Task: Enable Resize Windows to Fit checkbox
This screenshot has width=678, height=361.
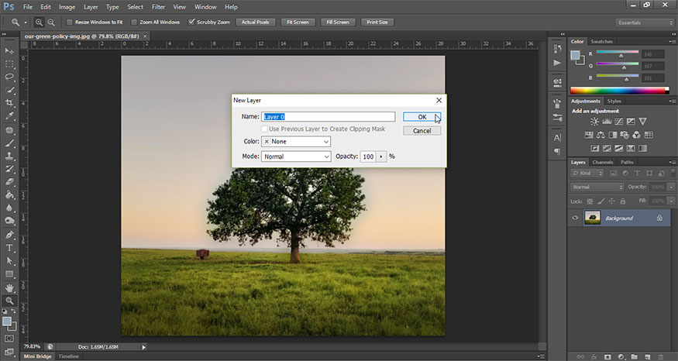Action: [70, 22]
